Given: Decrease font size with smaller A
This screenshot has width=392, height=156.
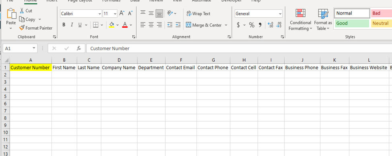Looking at the screenshot, I should pos(130,14).
